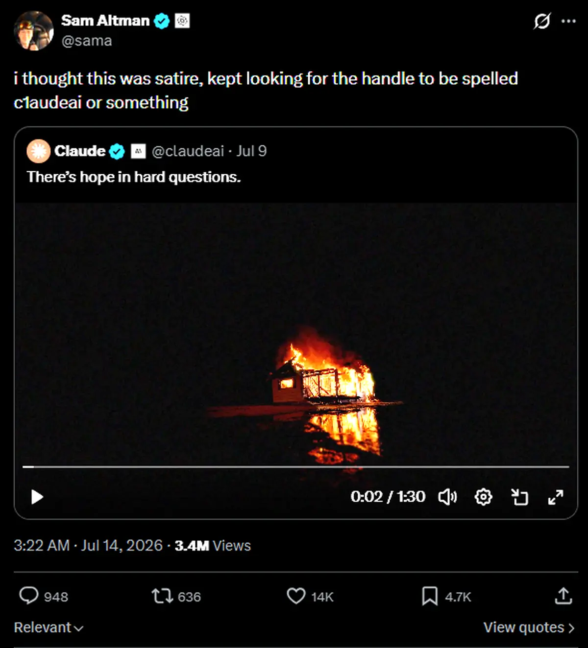Expand video to fullscreen

pyautogui.click(x=556, y=497)
